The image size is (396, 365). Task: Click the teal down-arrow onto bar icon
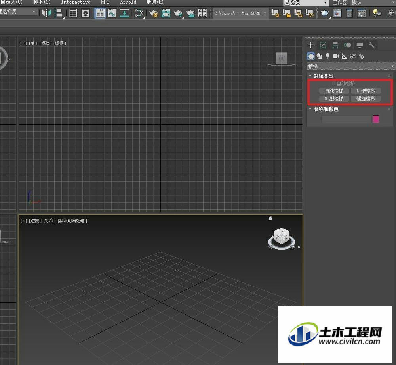pyautogui.click(x=124, y=13)
